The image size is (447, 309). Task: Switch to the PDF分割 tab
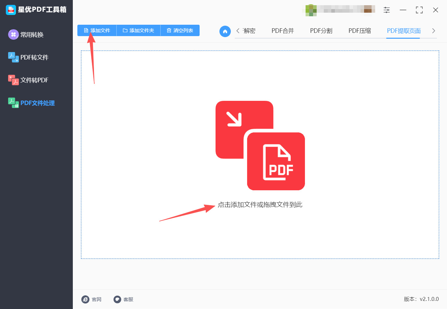pyautogui.click(x=321, y=31)
